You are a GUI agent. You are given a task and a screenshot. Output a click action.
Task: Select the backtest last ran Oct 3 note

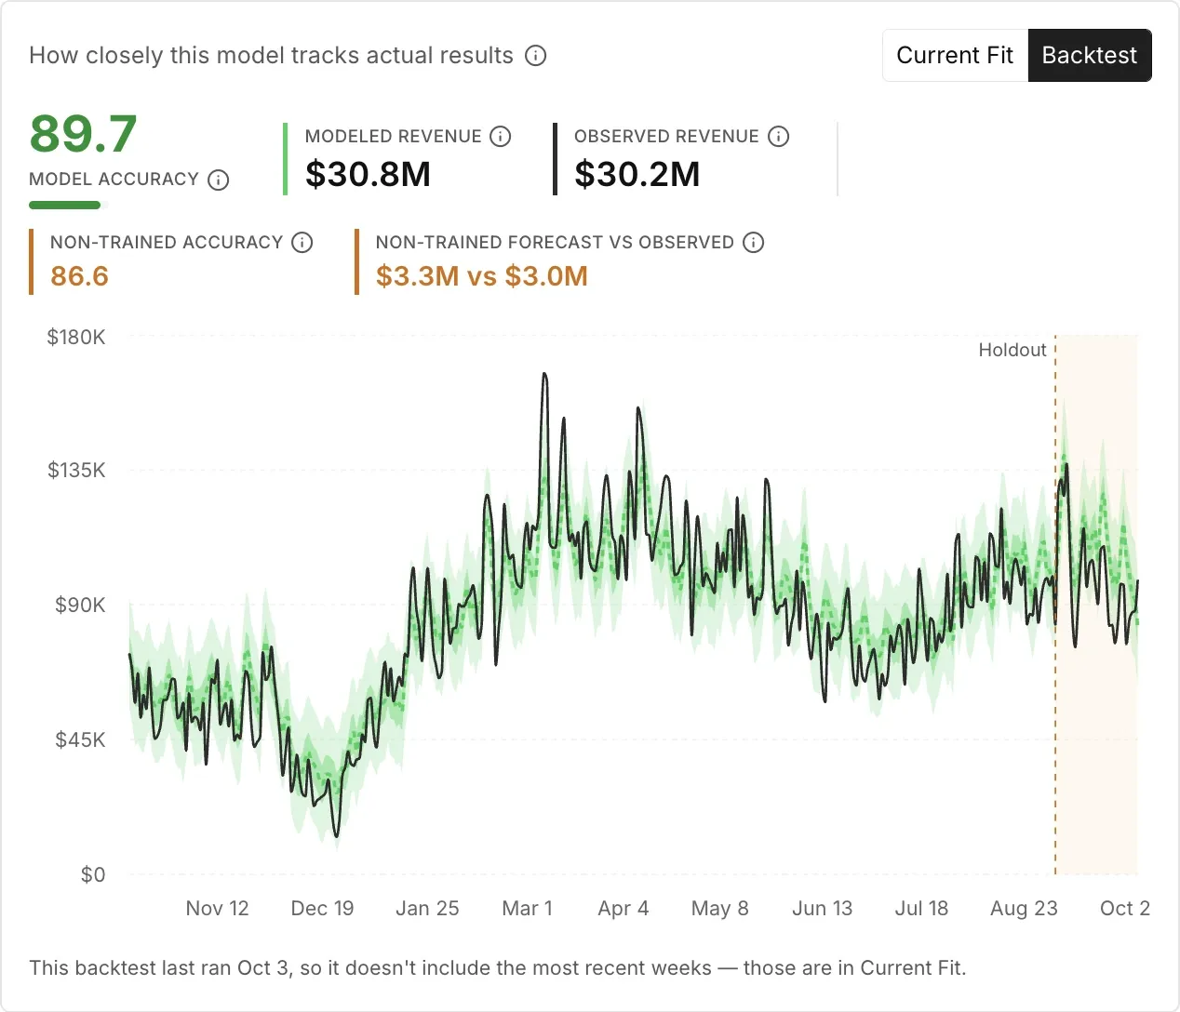pyautogui.click(x=498, y=967)
